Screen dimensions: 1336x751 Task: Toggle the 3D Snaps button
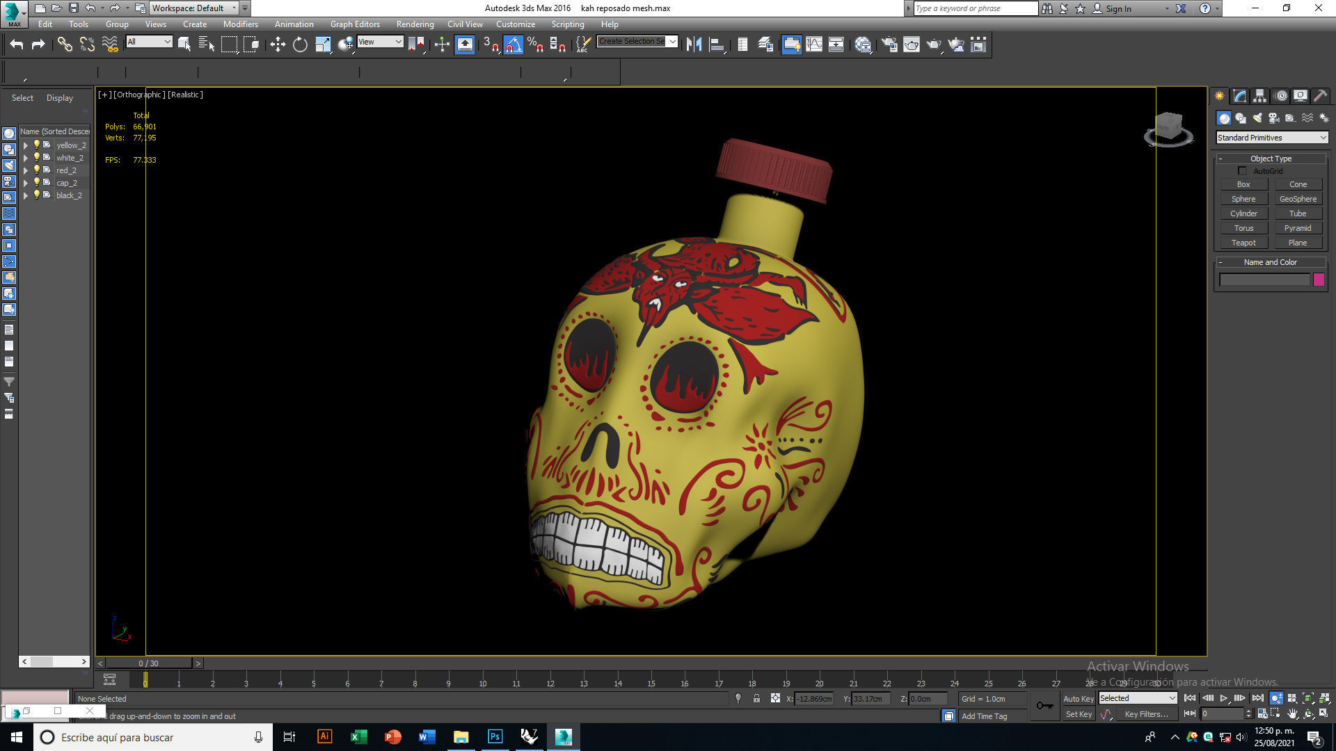491,45
